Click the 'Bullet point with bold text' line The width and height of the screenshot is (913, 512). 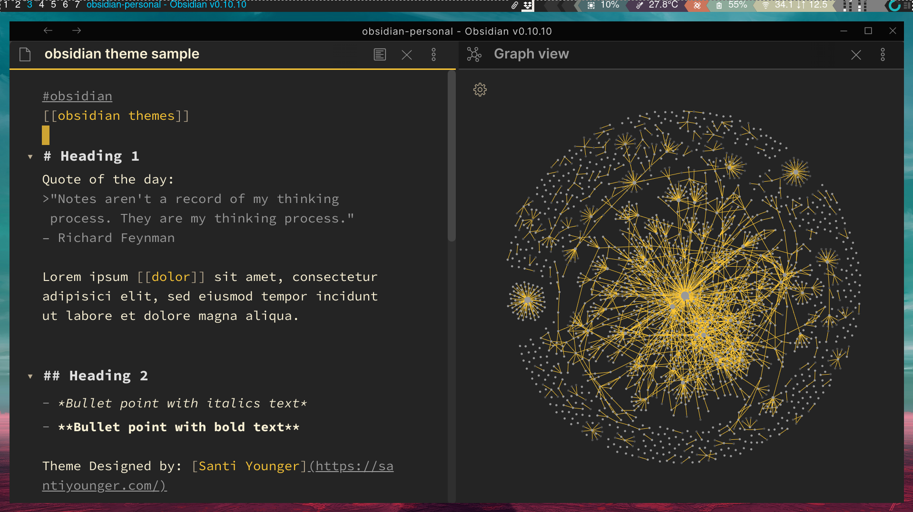point(178,427)
